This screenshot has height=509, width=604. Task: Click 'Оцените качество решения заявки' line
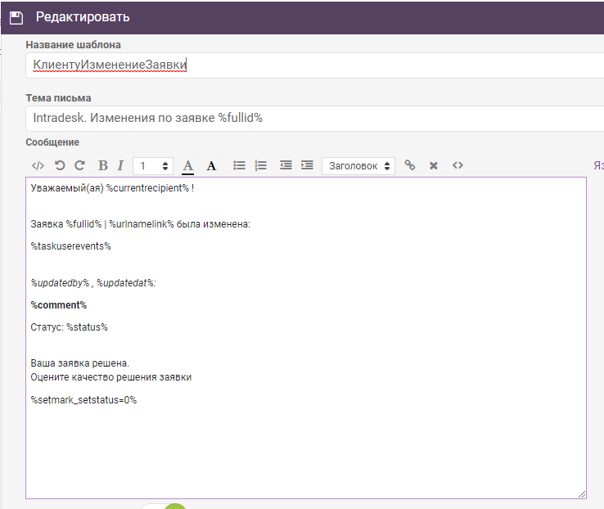[111, 377]
